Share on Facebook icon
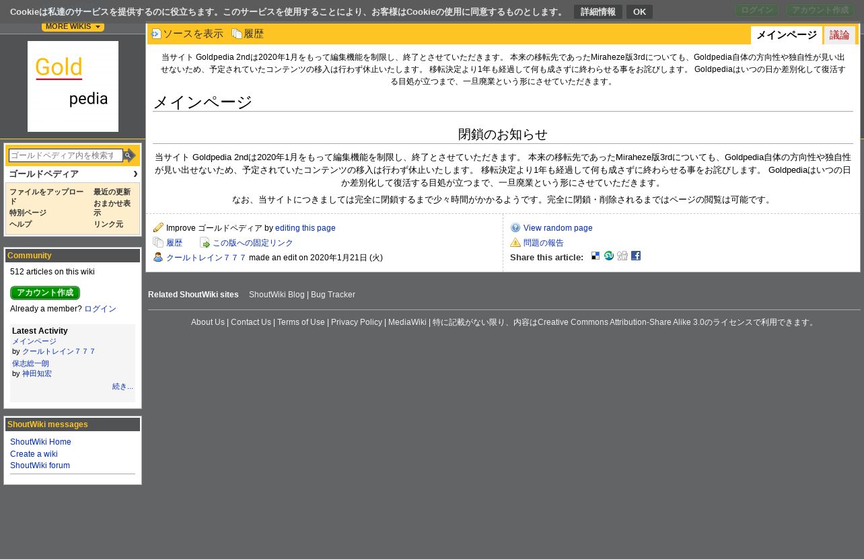This screenshot has width=864, height=559. point(636,256)
